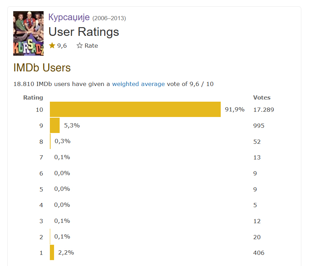Click the rating 10 yellow bar
This screenshot has height=266, width=310.
point(135,109)
